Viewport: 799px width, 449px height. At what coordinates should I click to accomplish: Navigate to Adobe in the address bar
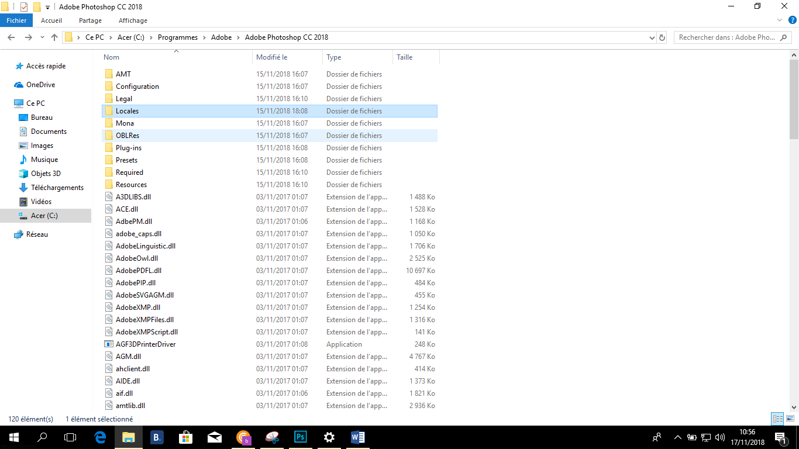coord(222,37)
